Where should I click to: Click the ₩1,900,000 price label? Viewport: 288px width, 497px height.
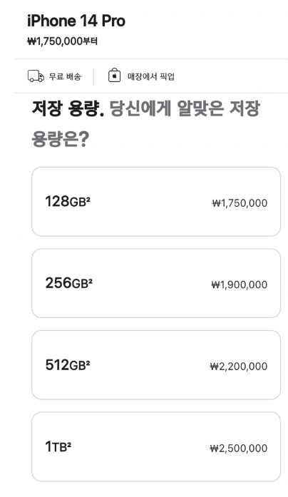point(240,285)
